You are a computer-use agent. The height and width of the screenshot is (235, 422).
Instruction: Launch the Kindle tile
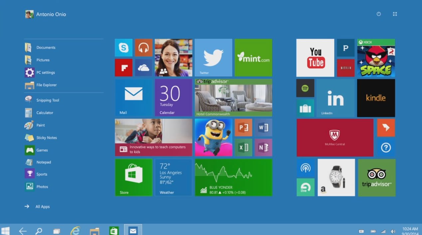(376, 98)
